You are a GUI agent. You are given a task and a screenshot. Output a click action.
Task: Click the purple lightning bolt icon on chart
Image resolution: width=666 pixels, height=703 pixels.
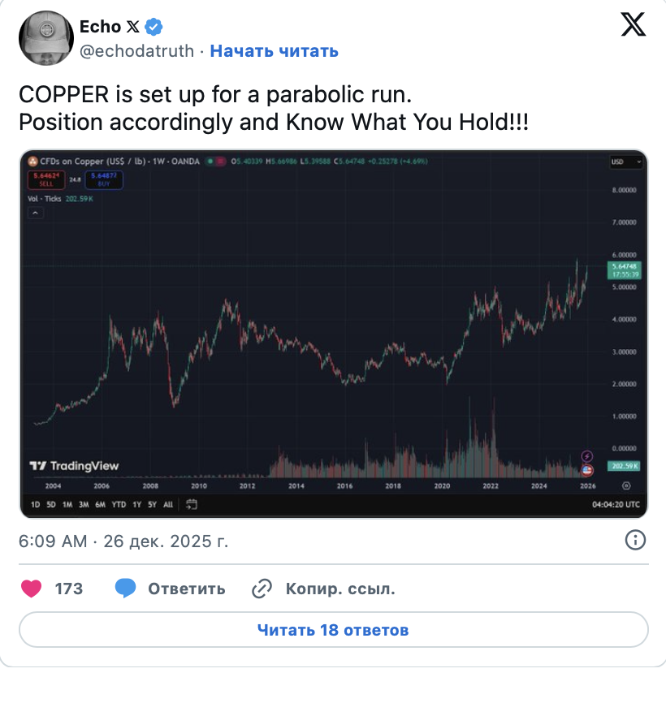(x=588, y=457)
